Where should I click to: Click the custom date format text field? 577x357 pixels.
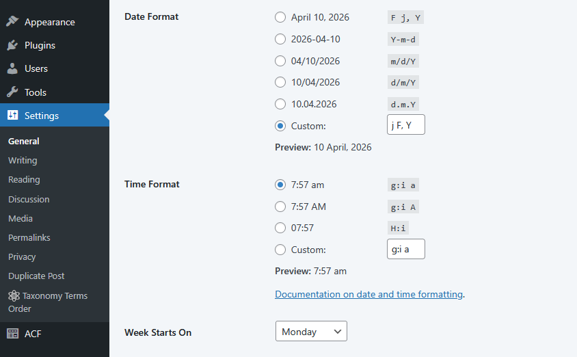[x=405, y=125]
